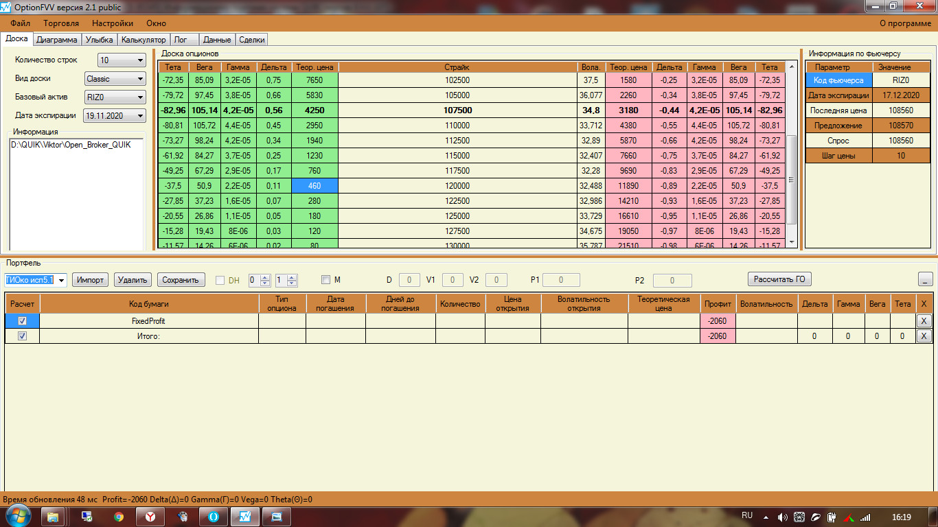Open the File Explorer taskbar icon
This screenshot has width=938, height=527.
[54, 517]
